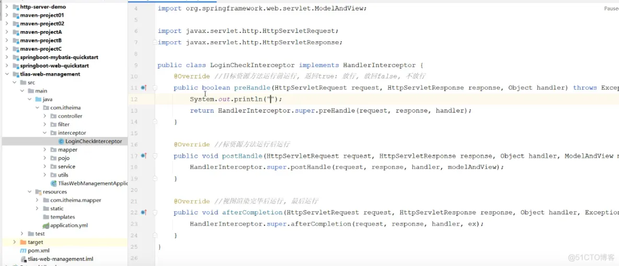Select the java source folder
The image size is (619, 266).
pyautogui.click(x=44, y=99)
